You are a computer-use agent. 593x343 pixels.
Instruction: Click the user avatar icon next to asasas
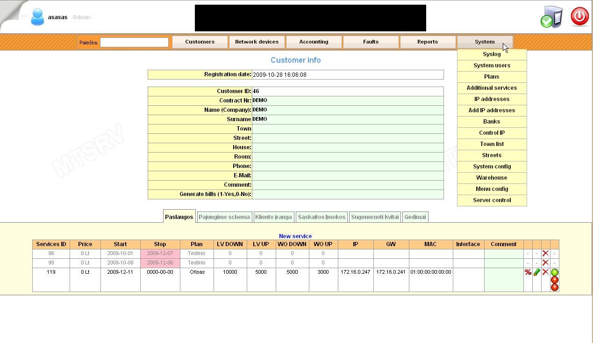(37, 16)
